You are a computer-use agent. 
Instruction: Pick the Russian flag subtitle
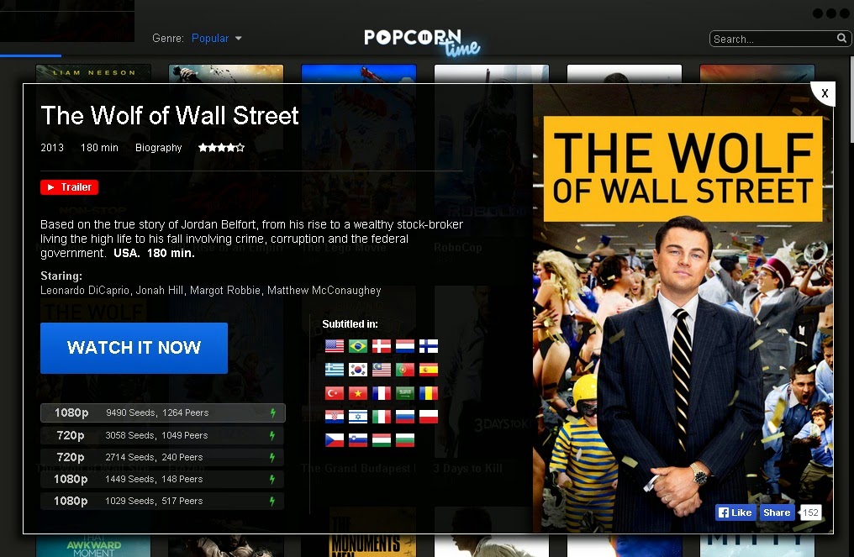click(404, 417)
